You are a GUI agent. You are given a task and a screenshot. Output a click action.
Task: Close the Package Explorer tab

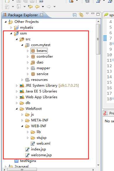(x=42, y=15)
